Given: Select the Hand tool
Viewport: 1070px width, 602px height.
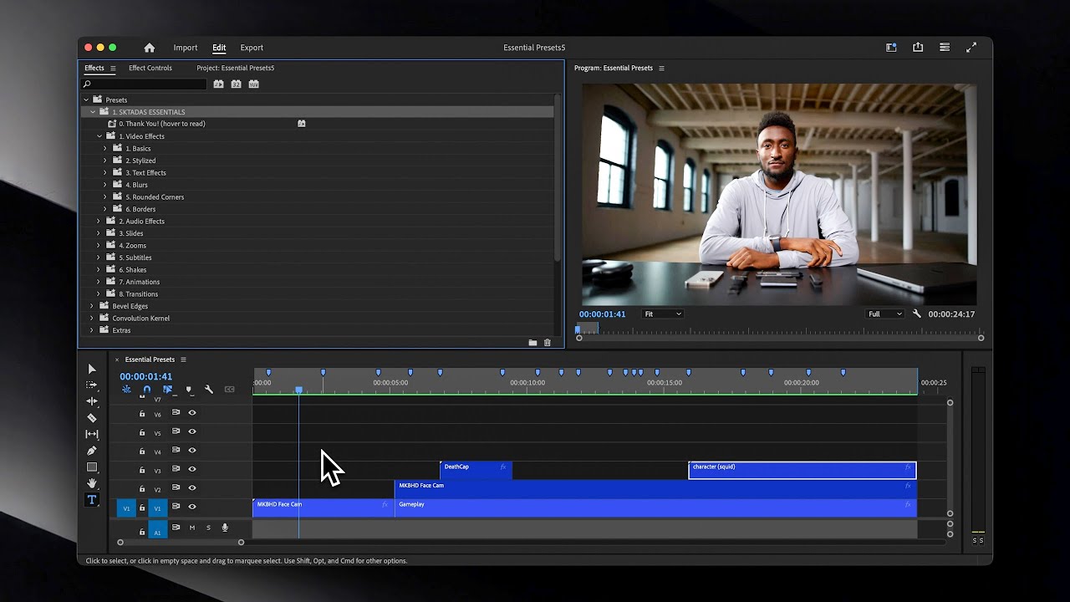Looking at the screenshot, I should pos(92,483).
